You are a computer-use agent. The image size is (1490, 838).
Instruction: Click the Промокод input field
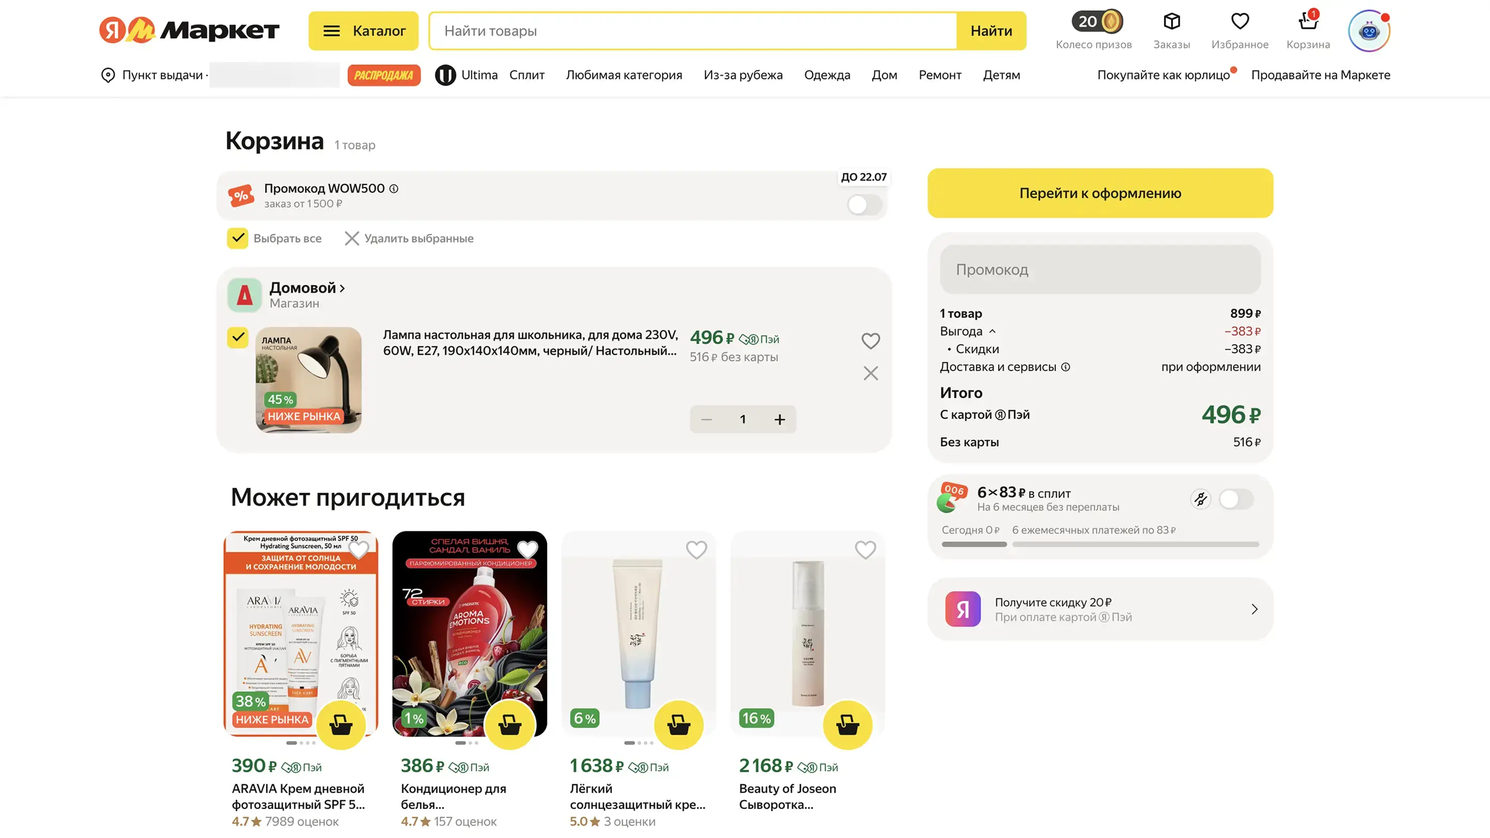click(1100, 270)
